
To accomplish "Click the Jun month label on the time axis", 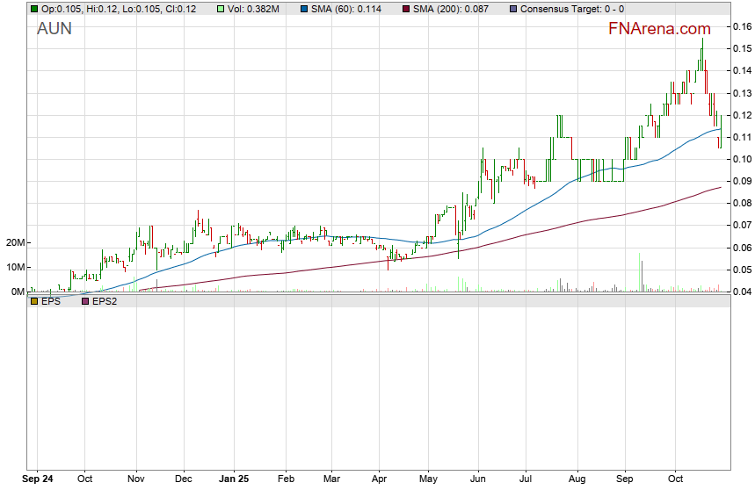I will click(x=478, y=480).
